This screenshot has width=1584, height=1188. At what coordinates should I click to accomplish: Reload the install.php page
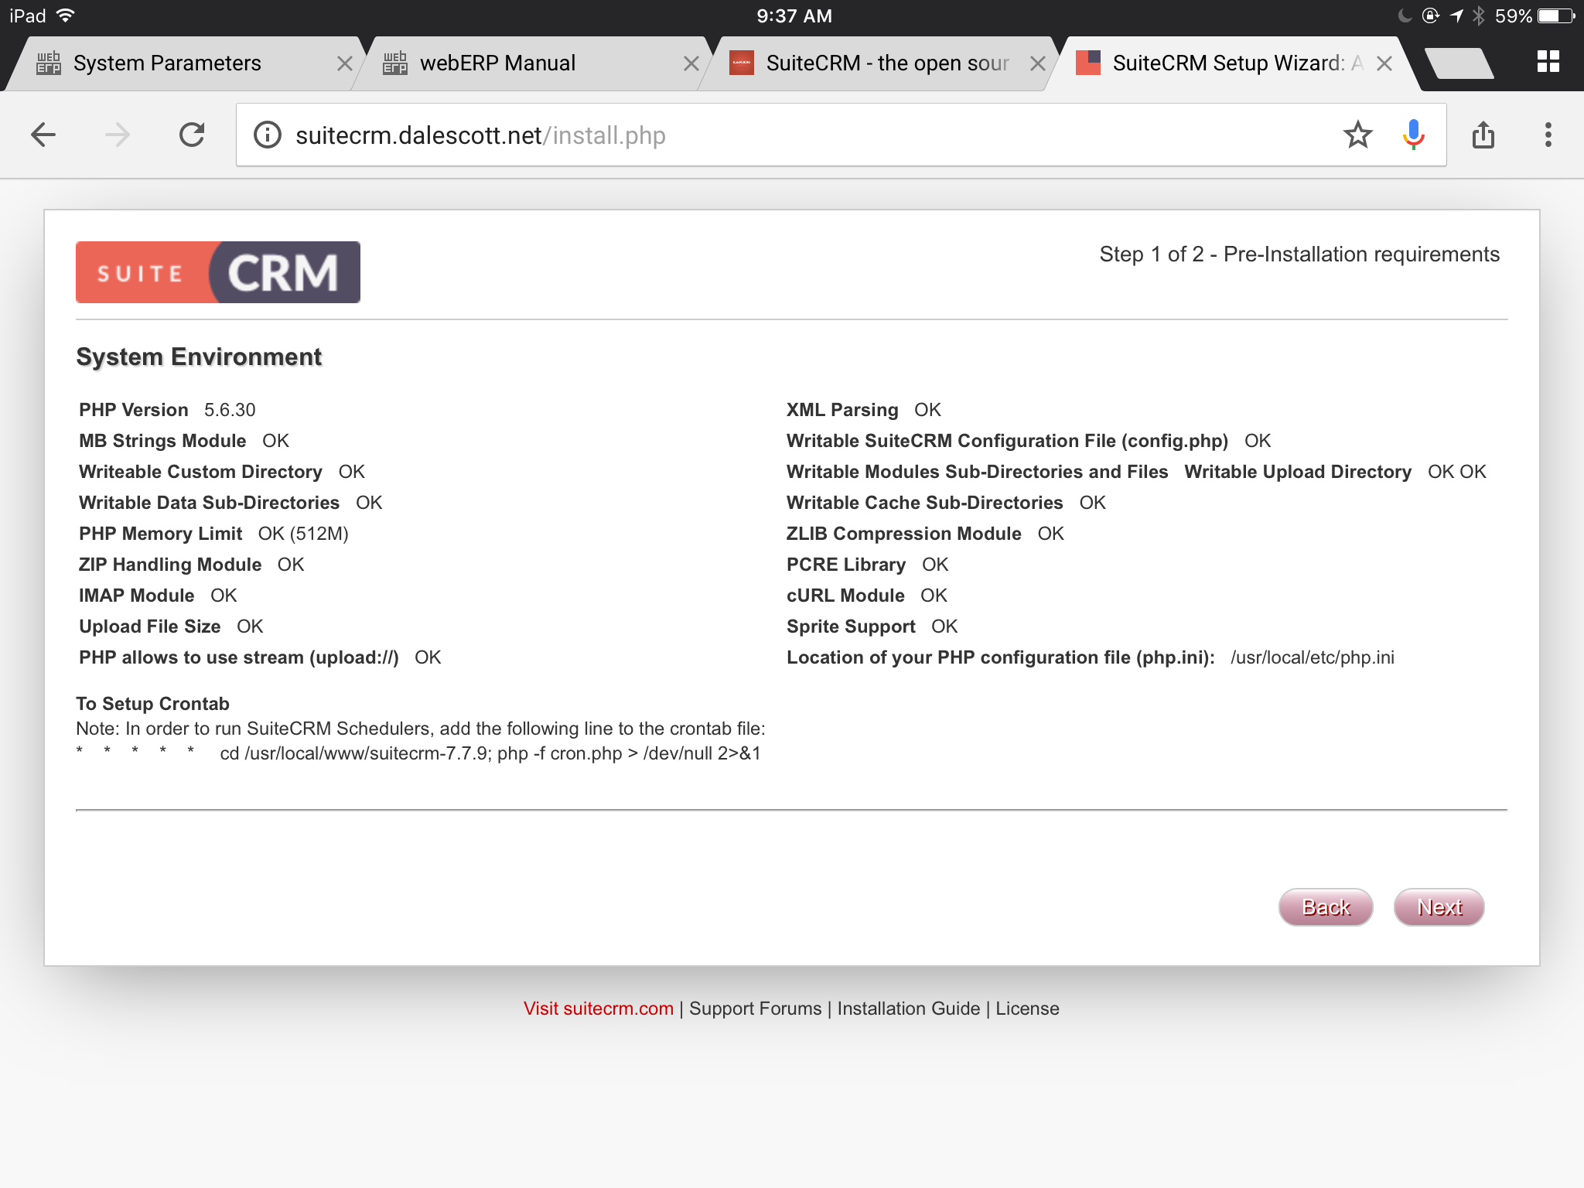(x=192, y=135)
